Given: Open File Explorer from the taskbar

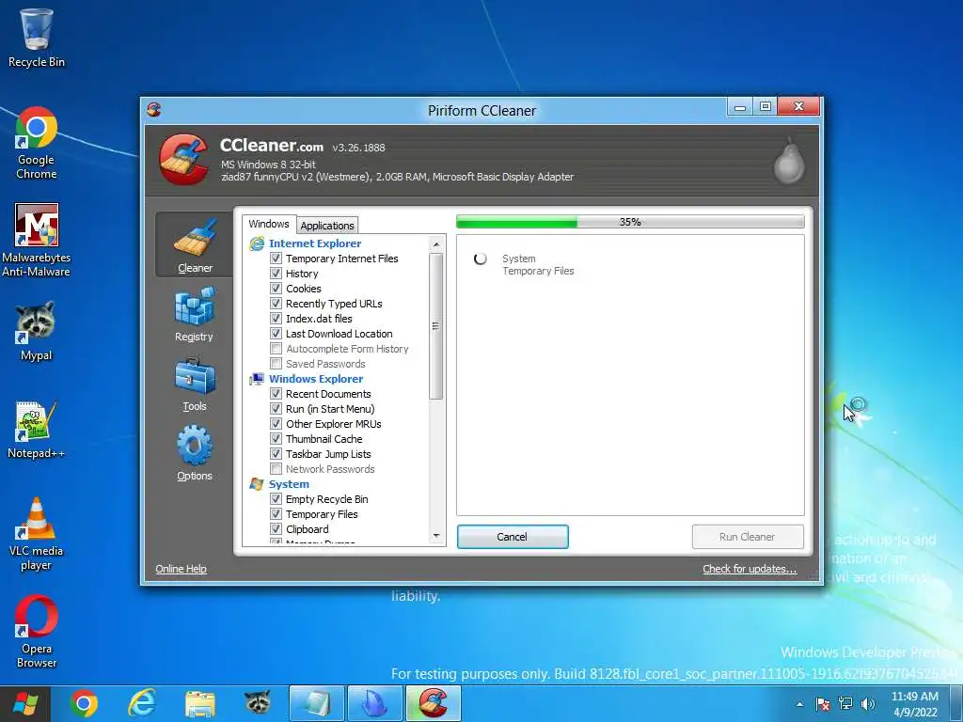Looking at the screenshot, I should [199, 703].
